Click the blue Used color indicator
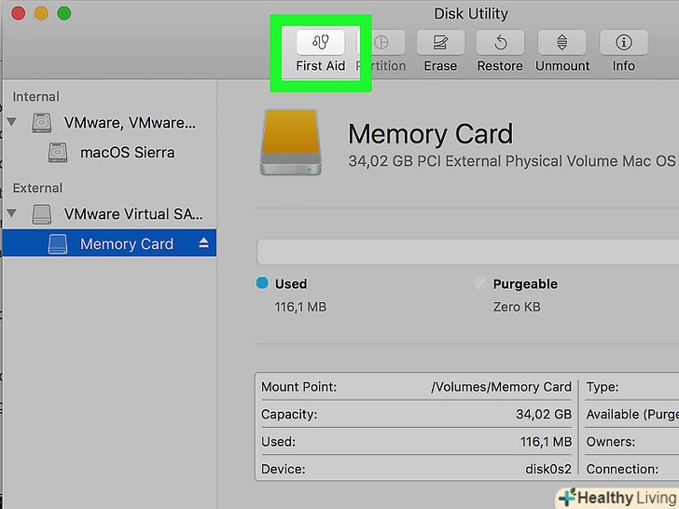 point(262,283)
